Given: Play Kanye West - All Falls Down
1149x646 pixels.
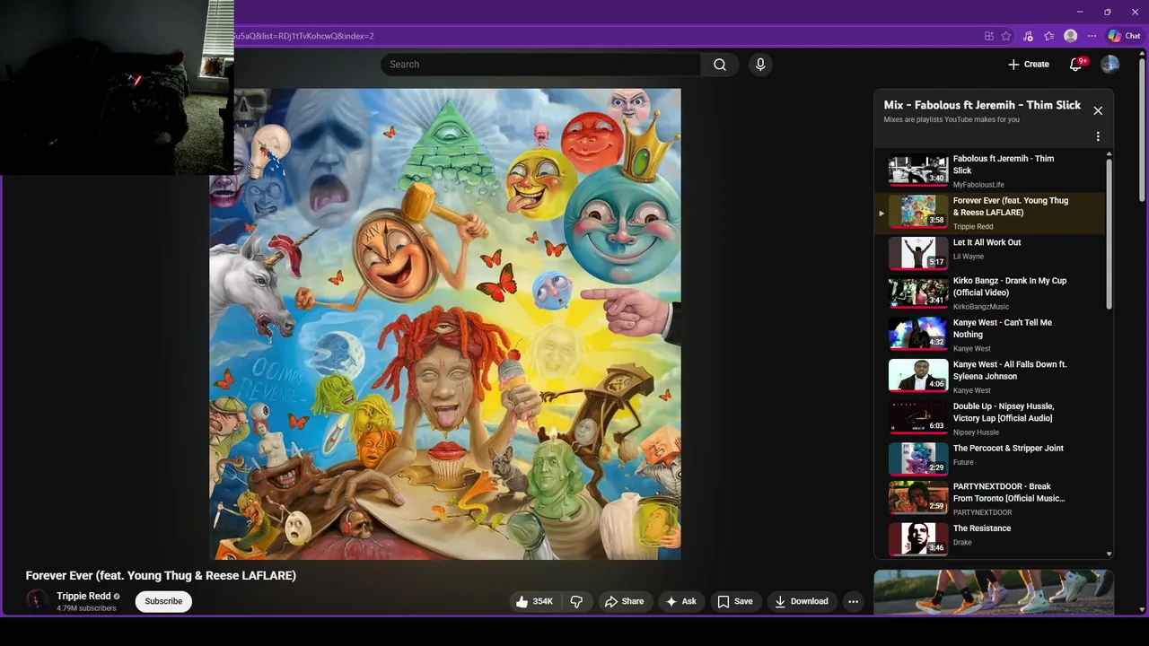Looking at the screenshot, I should click(990, 377).
